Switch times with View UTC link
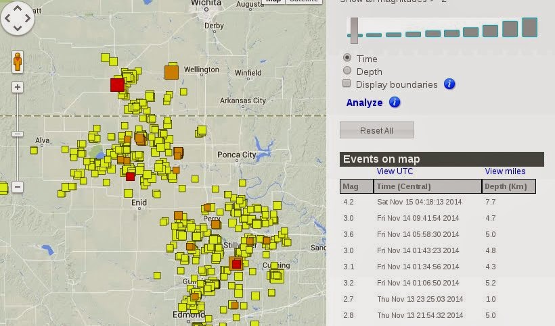 click(395, 171)
